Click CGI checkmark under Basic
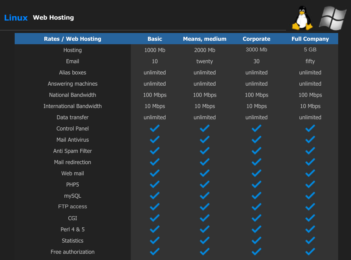The height and width of the screenshot is (260, 351). click(x=155, y=218)
